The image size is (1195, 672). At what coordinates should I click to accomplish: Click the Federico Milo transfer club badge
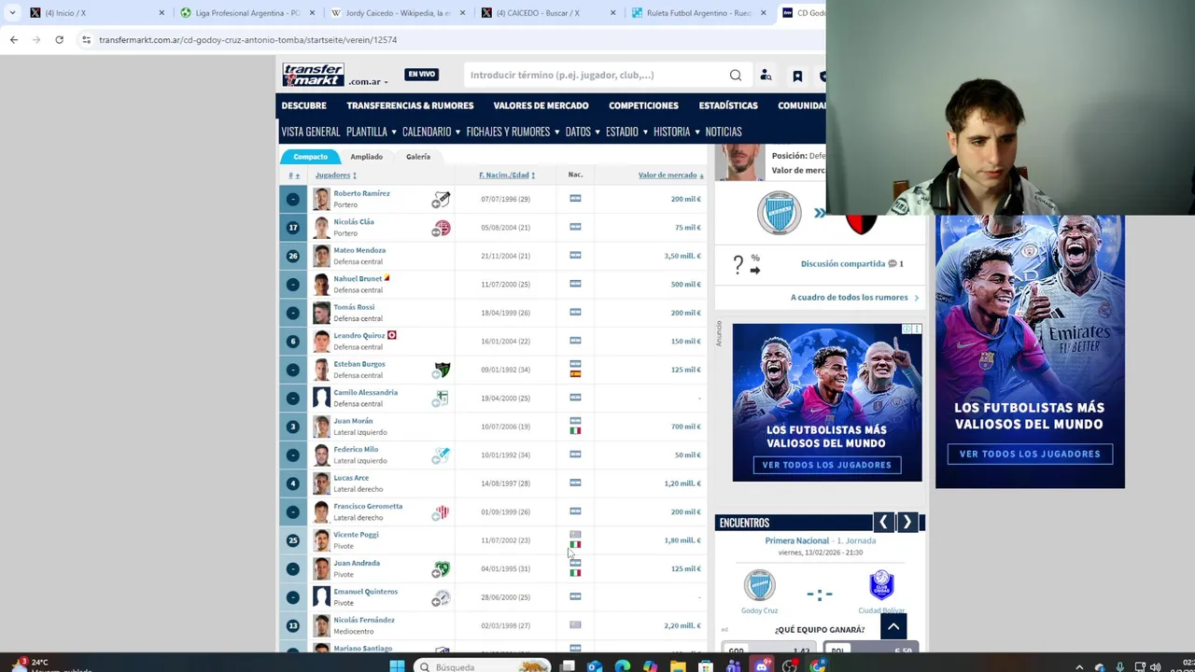tap(442, 455)
